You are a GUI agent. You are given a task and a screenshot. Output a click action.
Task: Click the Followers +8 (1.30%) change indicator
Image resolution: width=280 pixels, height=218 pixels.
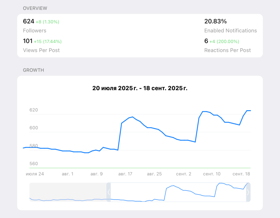pyautogui.click(x=48, y=22)
